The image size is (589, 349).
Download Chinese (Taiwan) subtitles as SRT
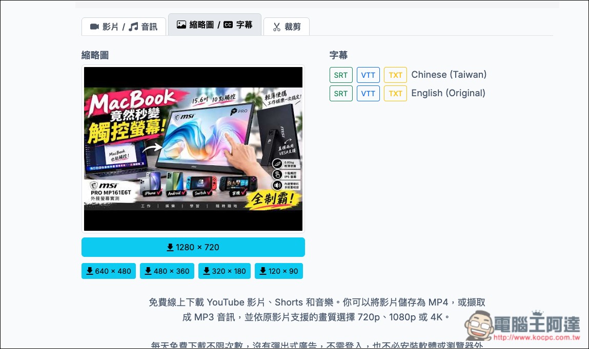[x=341, y=75]
